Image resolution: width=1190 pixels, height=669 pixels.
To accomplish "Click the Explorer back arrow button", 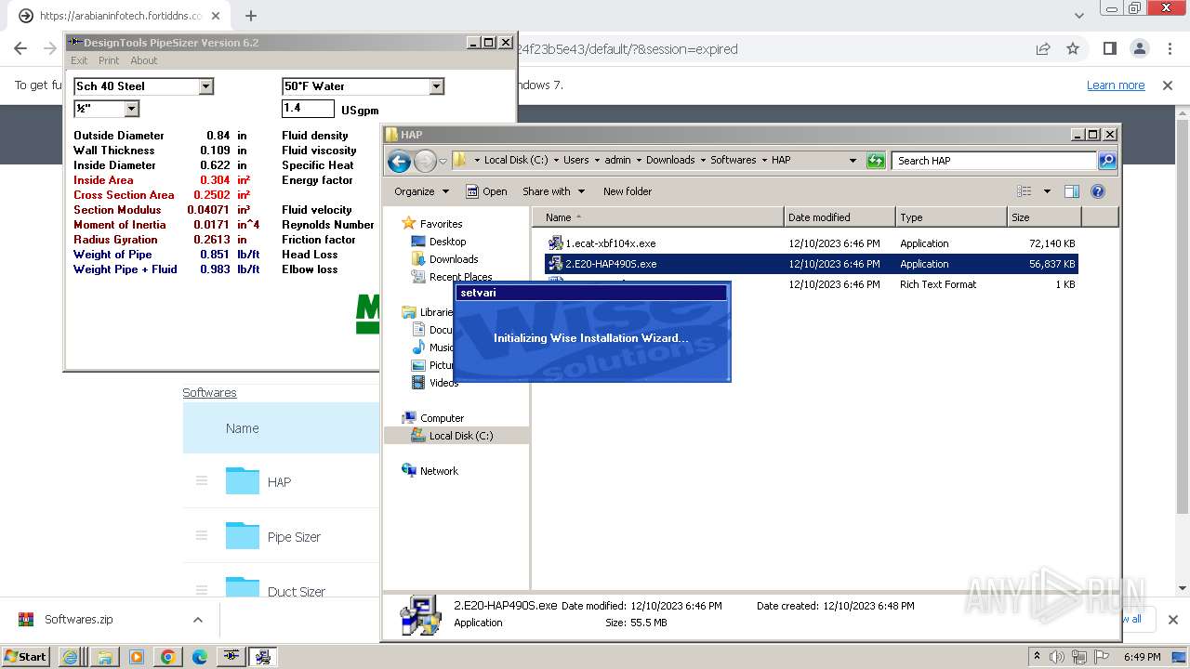I will [399, 161].
